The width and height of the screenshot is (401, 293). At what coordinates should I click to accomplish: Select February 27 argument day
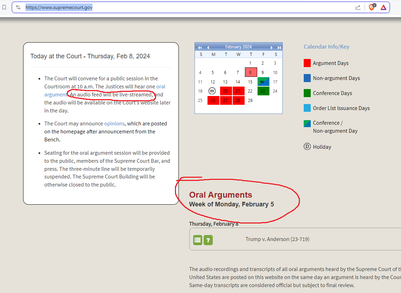(226, 100)
